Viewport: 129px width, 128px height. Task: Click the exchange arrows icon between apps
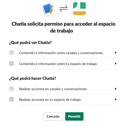click(x=63, y=9)
